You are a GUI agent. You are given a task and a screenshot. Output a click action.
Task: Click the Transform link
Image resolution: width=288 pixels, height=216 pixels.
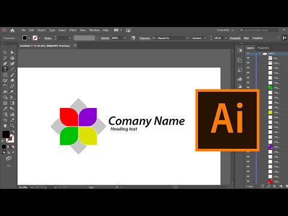tap(257, 38)
